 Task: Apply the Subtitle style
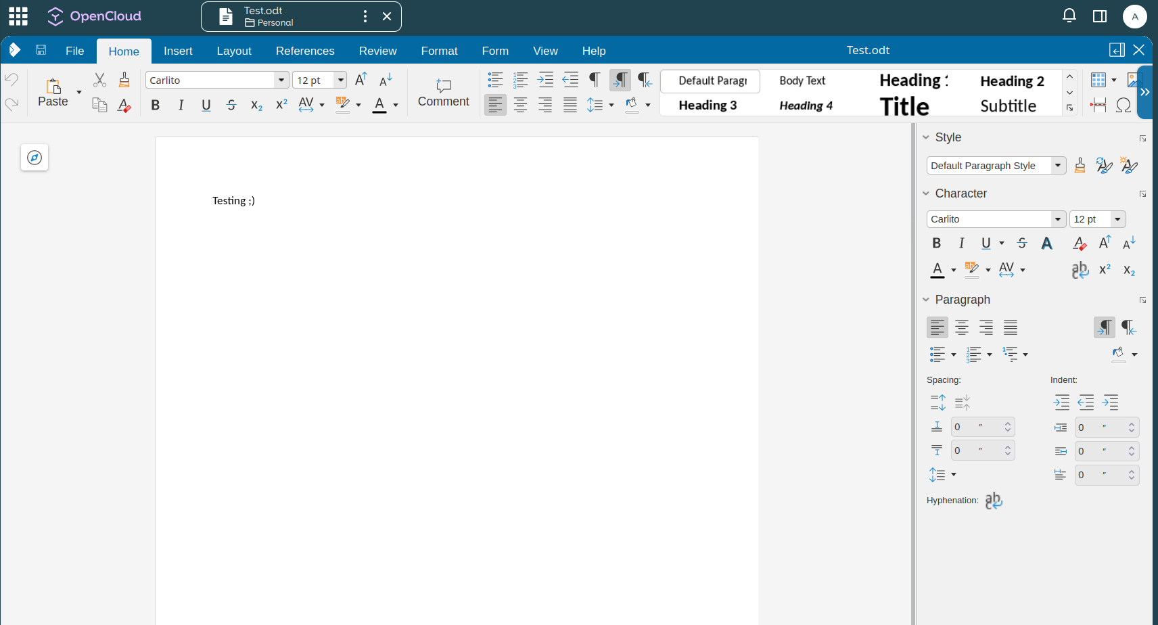click(1008, 106)
